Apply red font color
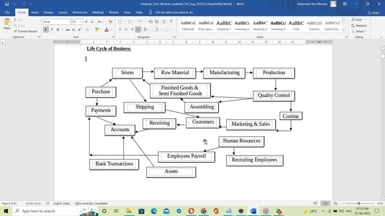Viewport: 385px width, 216px height. click(106, 29)
